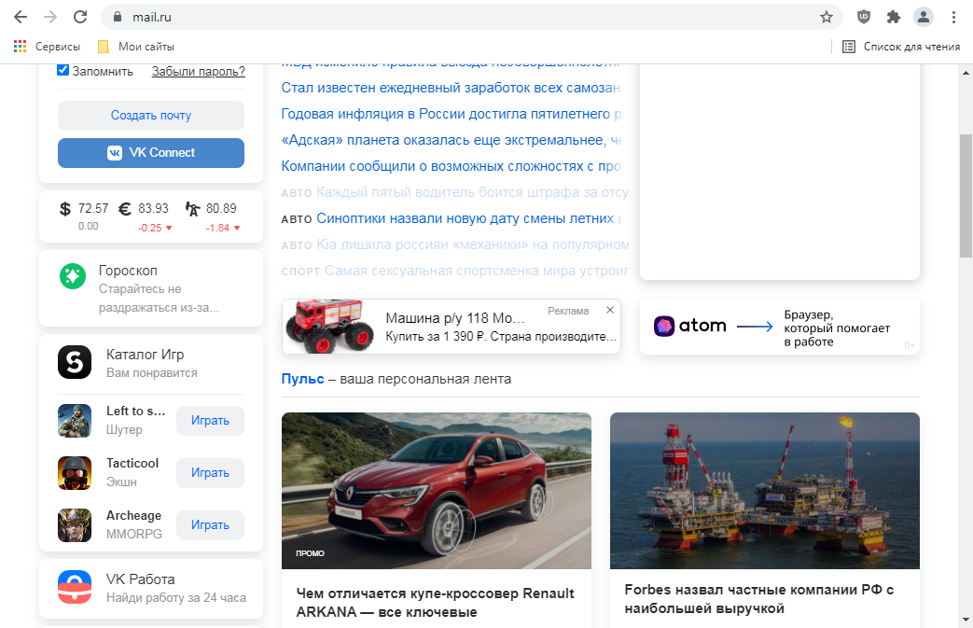Viewport: 973px width, 628px height.
Task: Click the Каталог Игр title
Action: click(146, 355)
